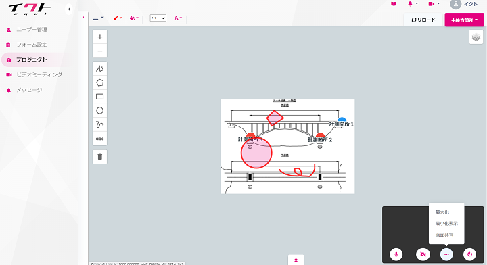Click the red circle annotation on drawing
This screenshot has height=265, width=487.
[256, 153]
